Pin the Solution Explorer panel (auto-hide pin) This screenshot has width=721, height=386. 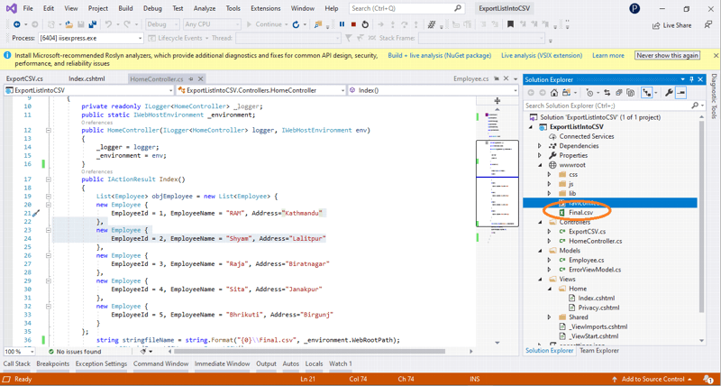[691, 79]
